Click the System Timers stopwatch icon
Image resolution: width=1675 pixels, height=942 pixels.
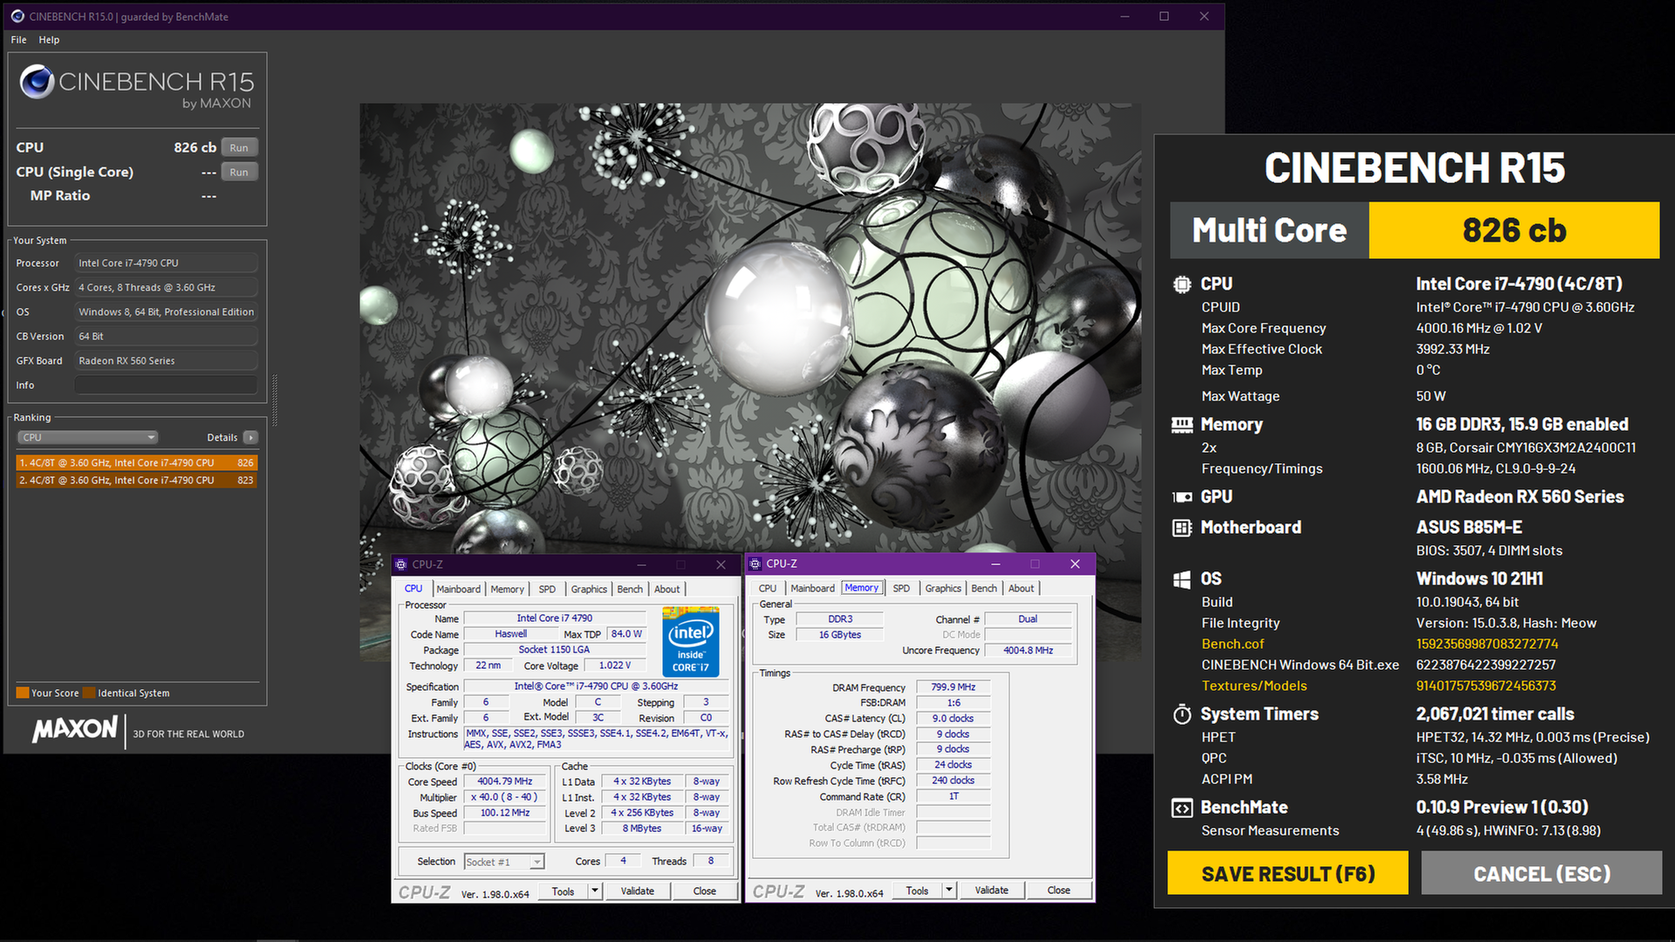(1181, 714)
